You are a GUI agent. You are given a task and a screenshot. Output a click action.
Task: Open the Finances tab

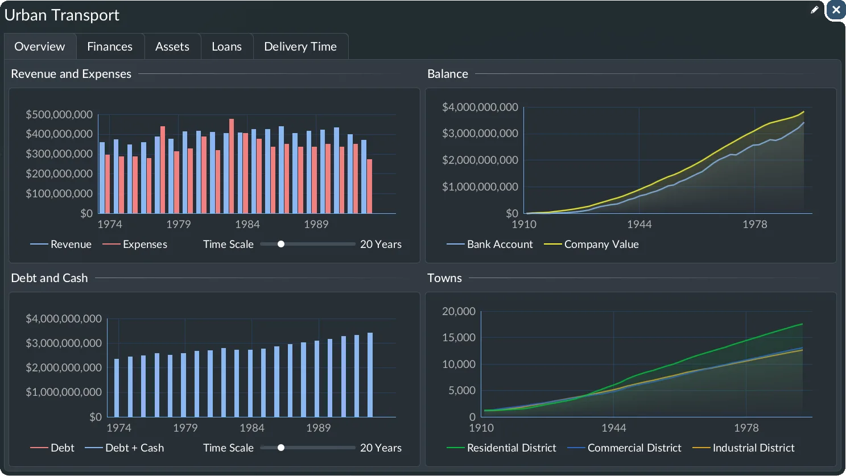(x=110, y=47)
